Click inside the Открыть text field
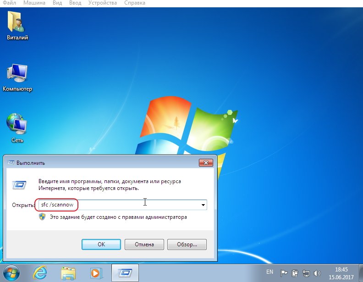Image resolution: width=363 pixels, height=282 pixels. [137, 205]
